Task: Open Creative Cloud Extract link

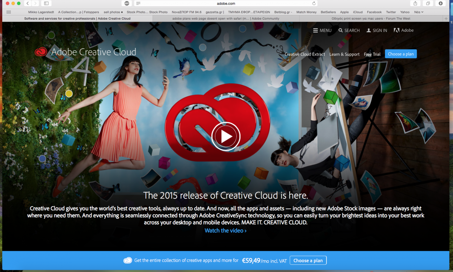Action: tap(305, 54)
